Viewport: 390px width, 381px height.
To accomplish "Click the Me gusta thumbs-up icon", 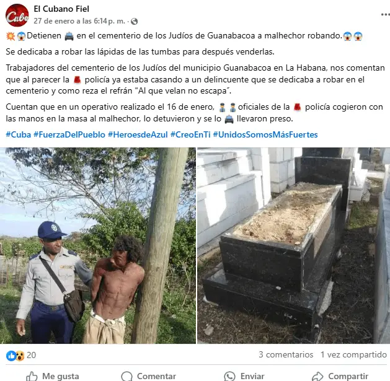I will click(x=32, y=376).
